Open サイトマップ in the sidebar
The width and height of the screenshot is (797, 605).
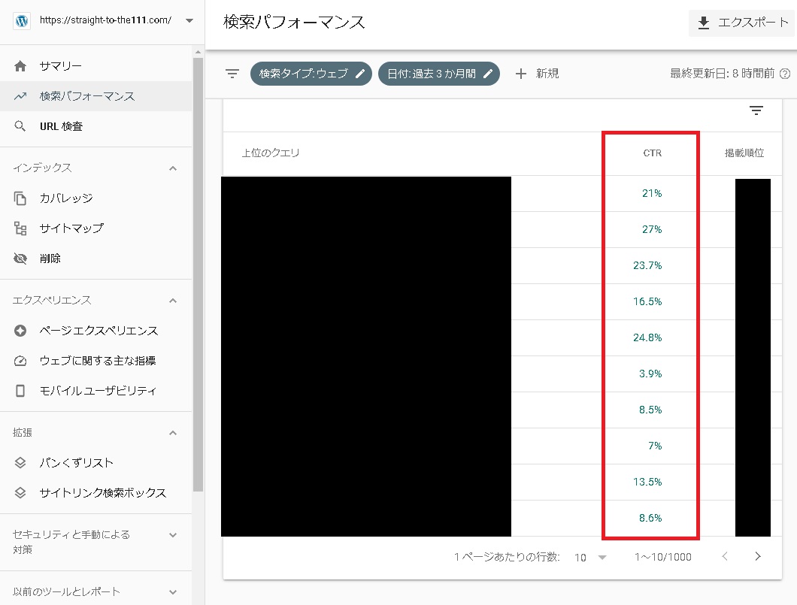tap(71, 228)
